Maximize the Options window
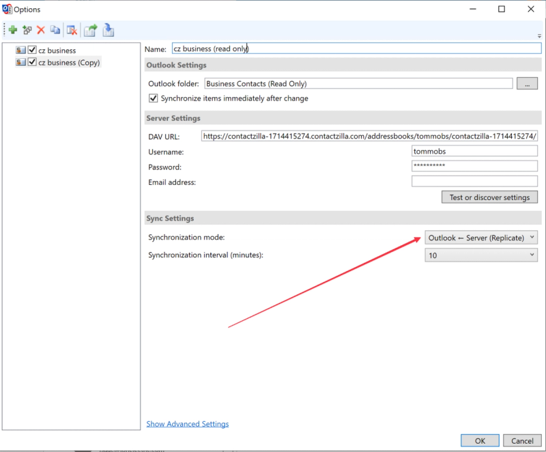The height and width of the screenshot is (452, 546). pos(501,9)
